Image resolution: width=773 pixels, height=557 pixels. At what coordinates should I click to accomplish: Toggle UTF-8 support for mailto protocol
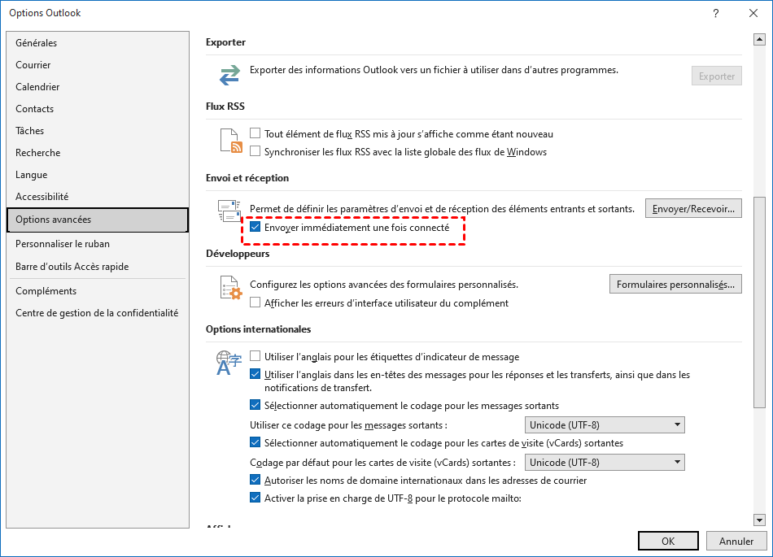(255, 498)
